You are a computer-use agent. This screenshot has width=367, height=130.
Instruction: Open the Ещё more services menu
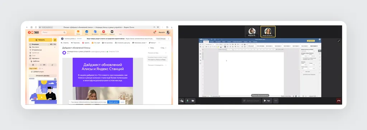120,33
